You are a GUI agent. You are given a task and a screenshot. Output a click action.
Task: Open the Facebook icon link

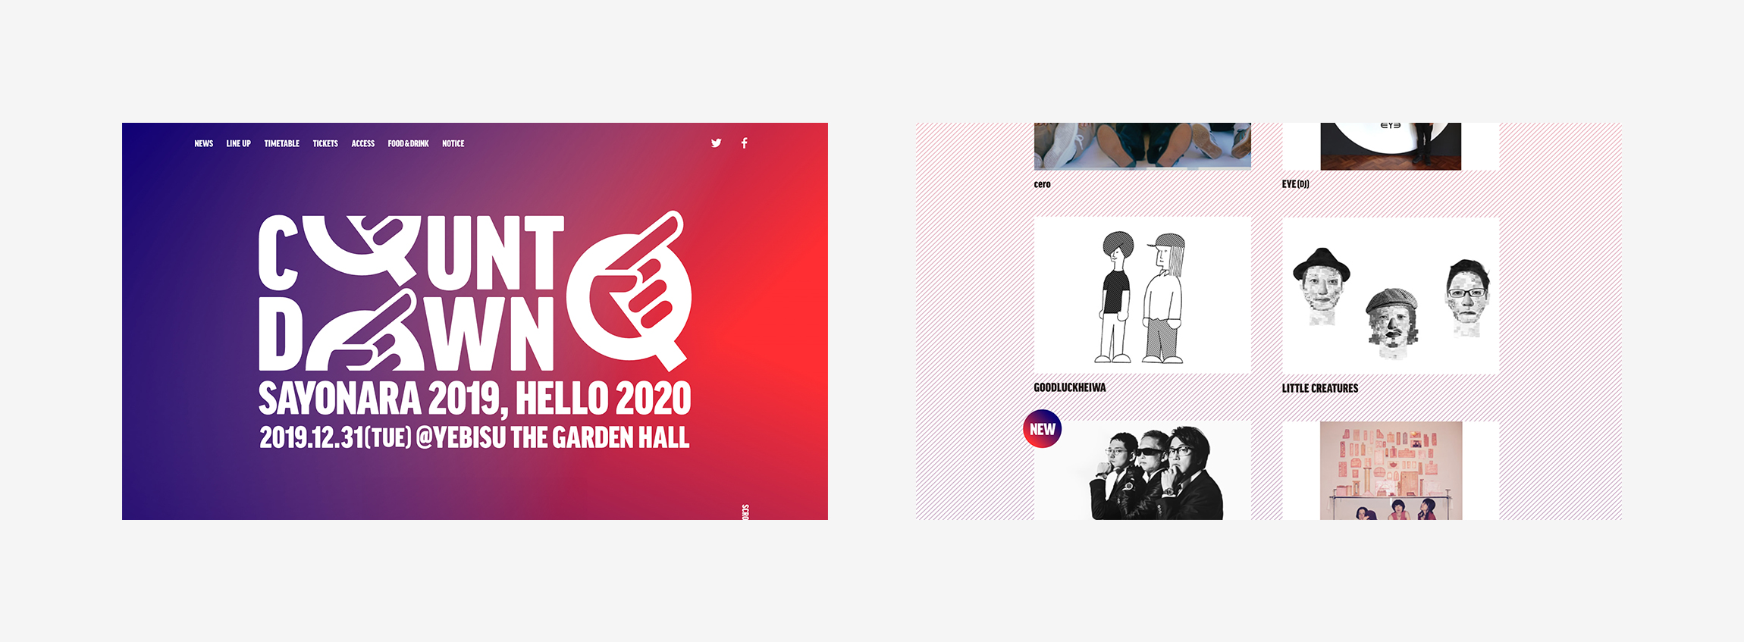point(745,143)
